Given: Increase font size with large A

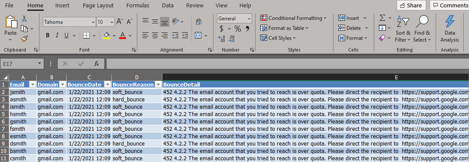Looking at the screenshot, I should (x=120, y=22).
